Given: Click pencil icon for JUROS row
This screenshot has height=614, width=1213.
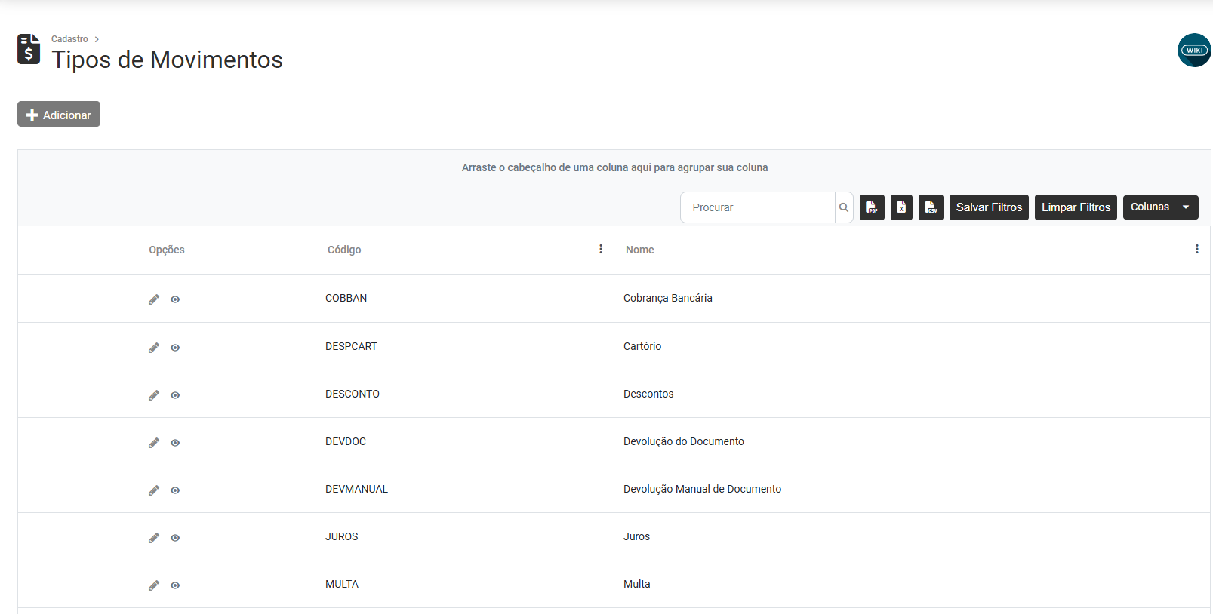Looking at the screenshot, I should [154, 538].
